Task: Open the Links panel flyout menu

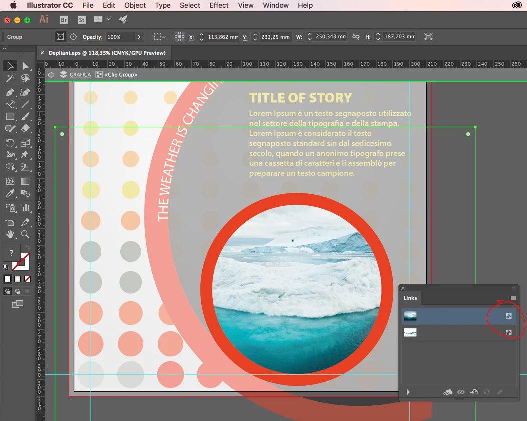Action: (x=513, y=298)
